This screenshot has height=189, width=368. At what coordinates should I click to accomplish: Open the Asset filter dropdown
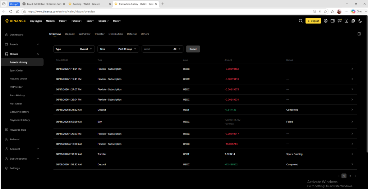(162, 49)
